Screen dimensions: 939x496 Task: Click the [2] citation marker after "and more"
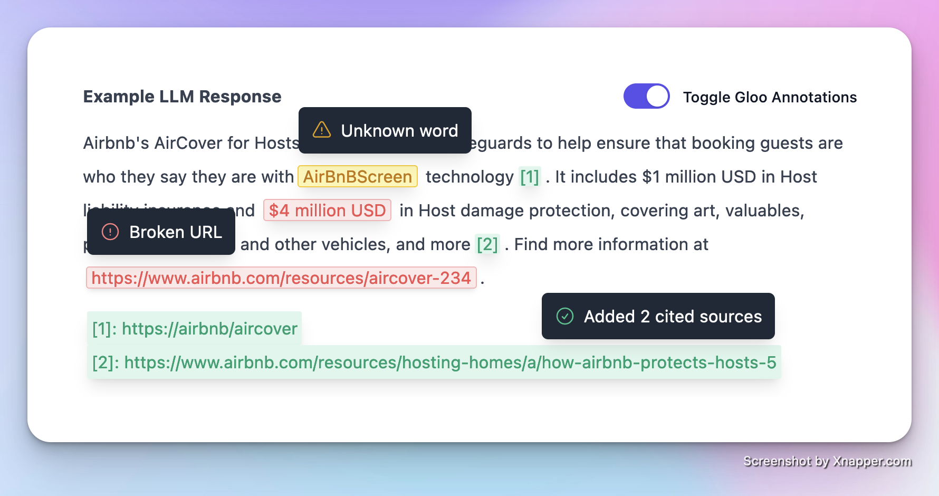(487, 244)
